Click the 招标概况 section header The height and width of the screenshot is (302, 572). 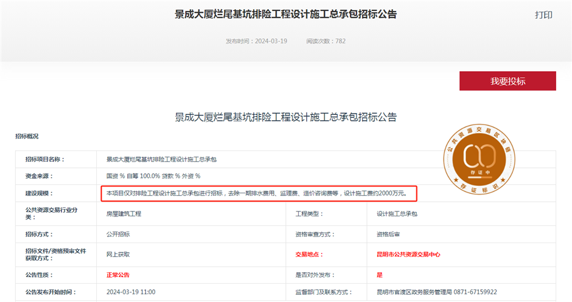tap(27, 136)
